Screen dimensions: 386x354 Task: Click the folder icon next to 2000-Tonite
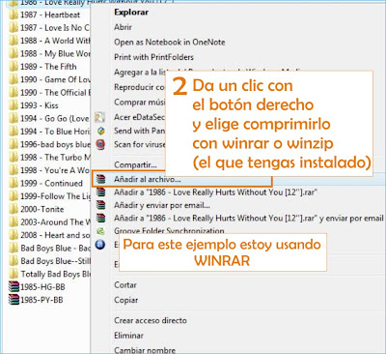click(x=14, y=209)
